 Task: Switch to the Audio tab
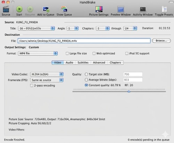coord(69,62)
